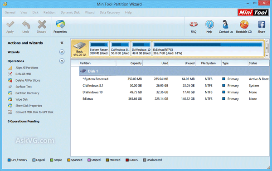Screen dimensions: 272x171
Task: Click the Simple green legend swatch
Action: coord(52,160)
